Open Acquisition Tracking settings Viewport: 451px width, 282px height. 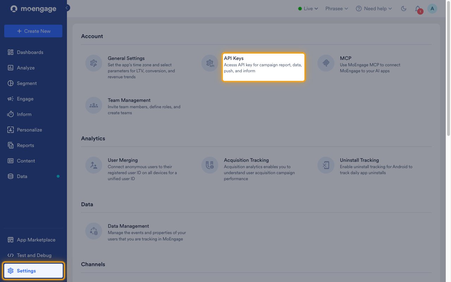[x=246, y=160]
